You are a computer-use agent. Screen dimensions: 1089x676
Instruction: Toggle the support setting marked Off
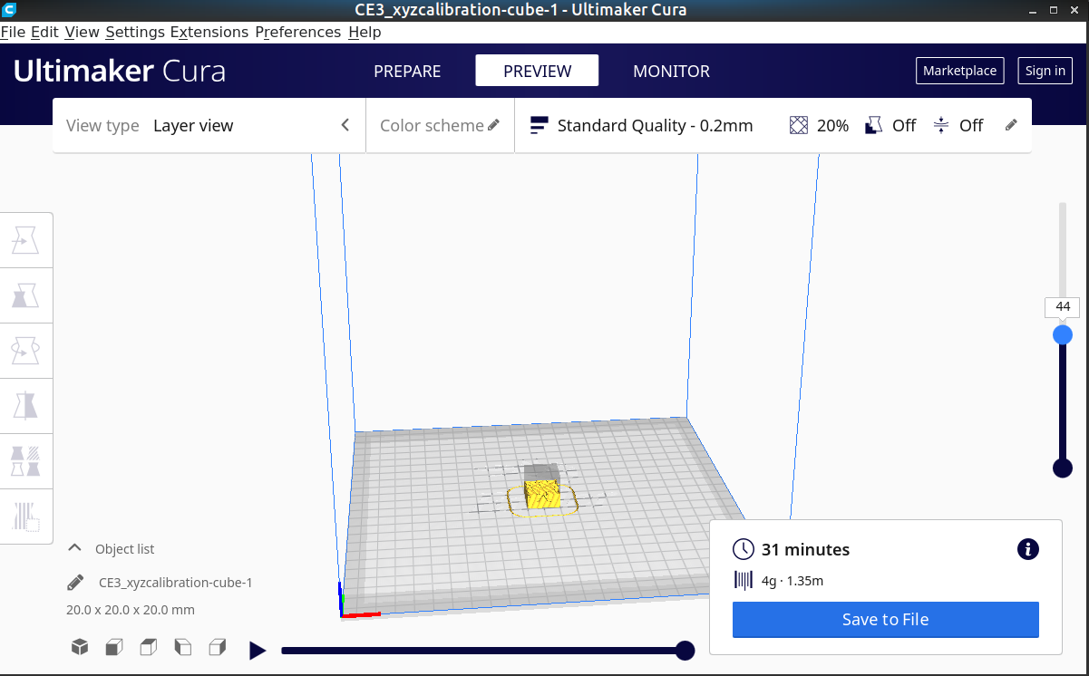890,125
